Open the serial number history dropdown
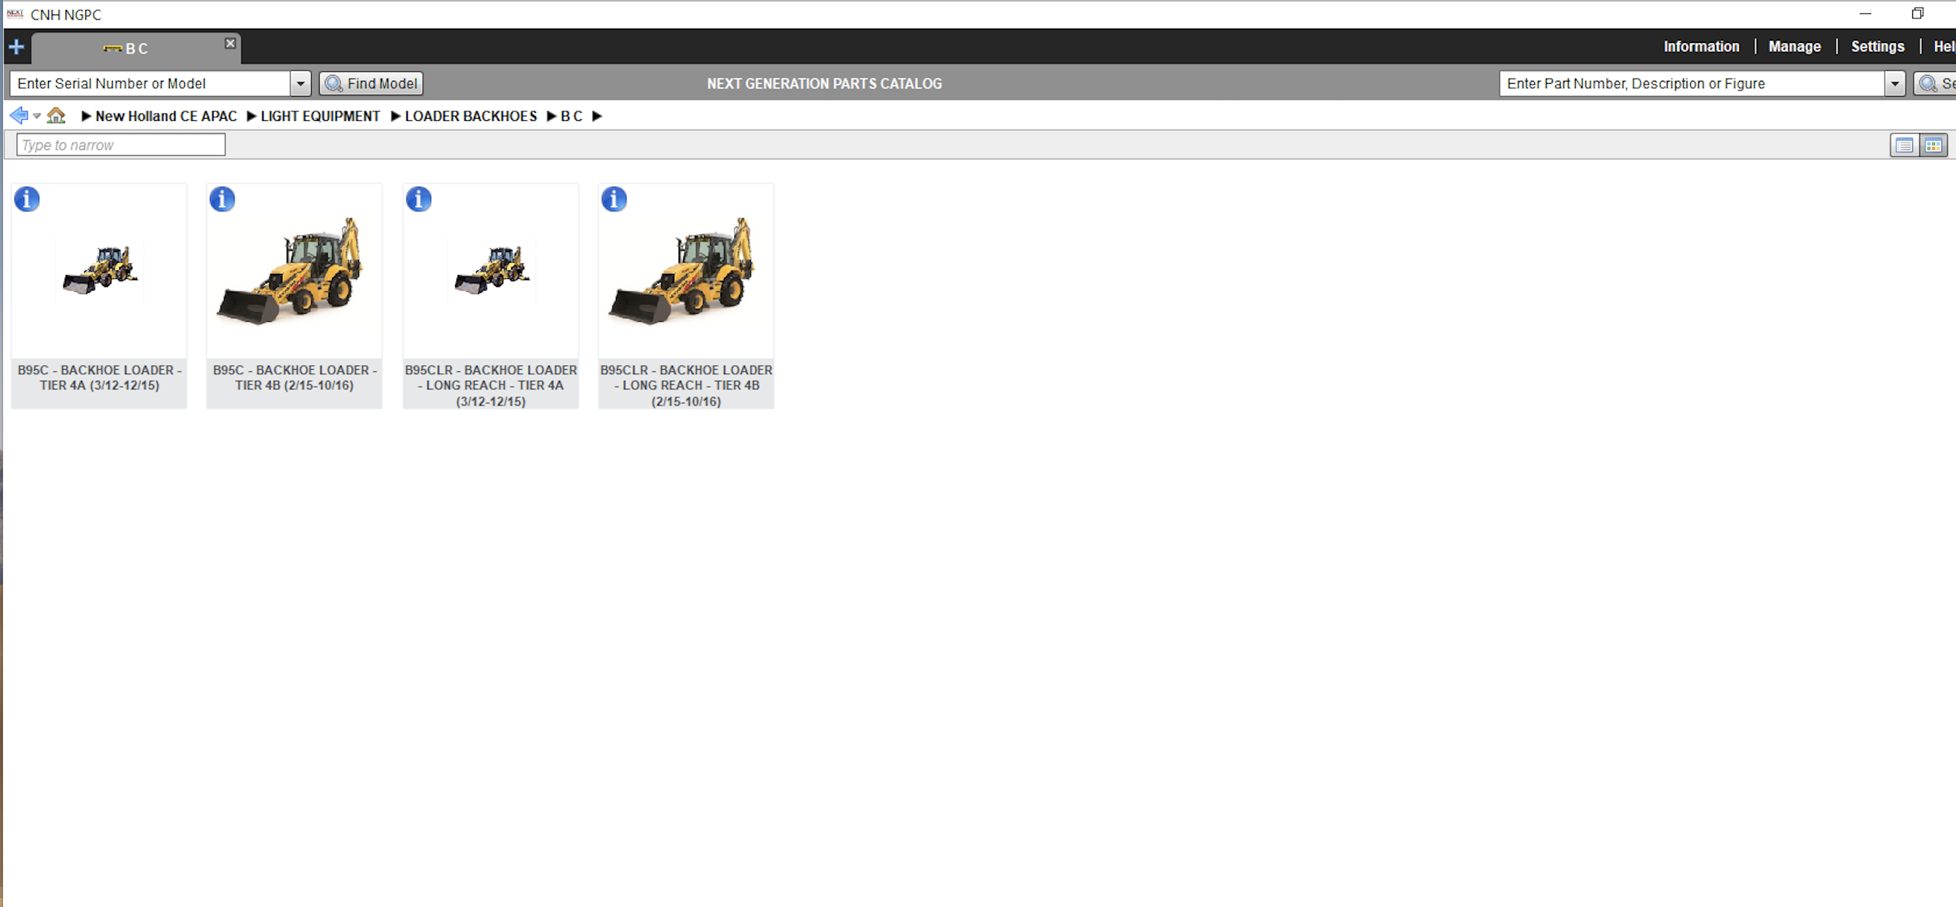 (301, 84)
